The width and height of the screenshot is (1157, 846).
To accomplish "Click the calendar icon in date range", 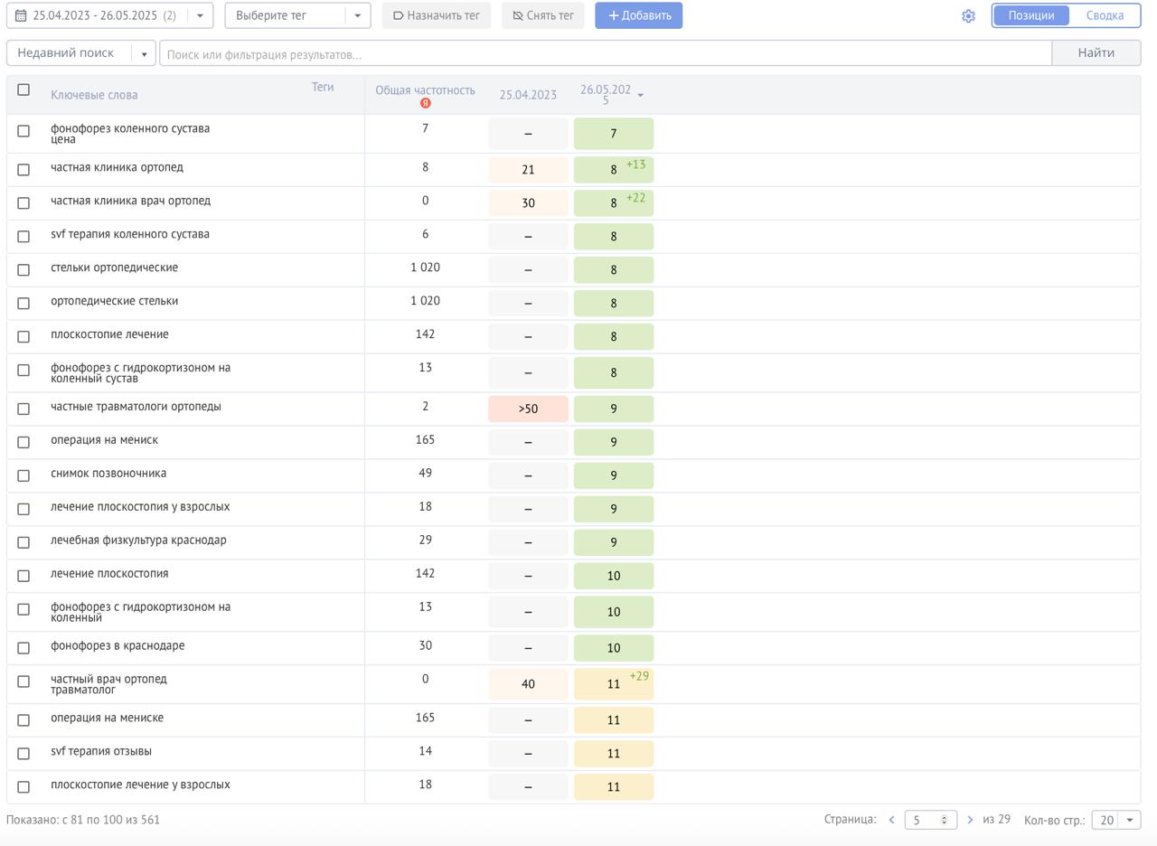I will 21,16.
